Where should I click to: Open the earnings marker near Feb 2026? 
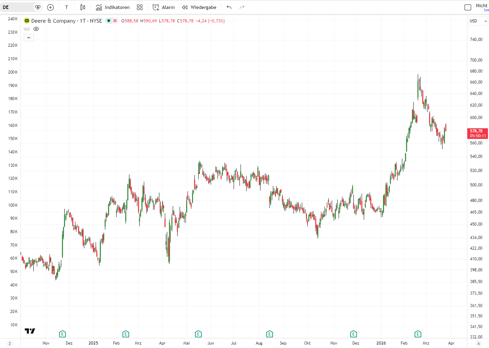tap(418, 334)
